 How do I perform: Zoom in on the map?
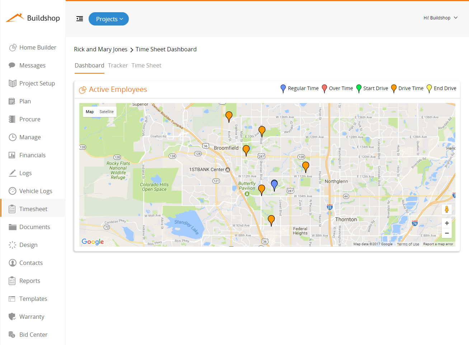coord(447,223)
